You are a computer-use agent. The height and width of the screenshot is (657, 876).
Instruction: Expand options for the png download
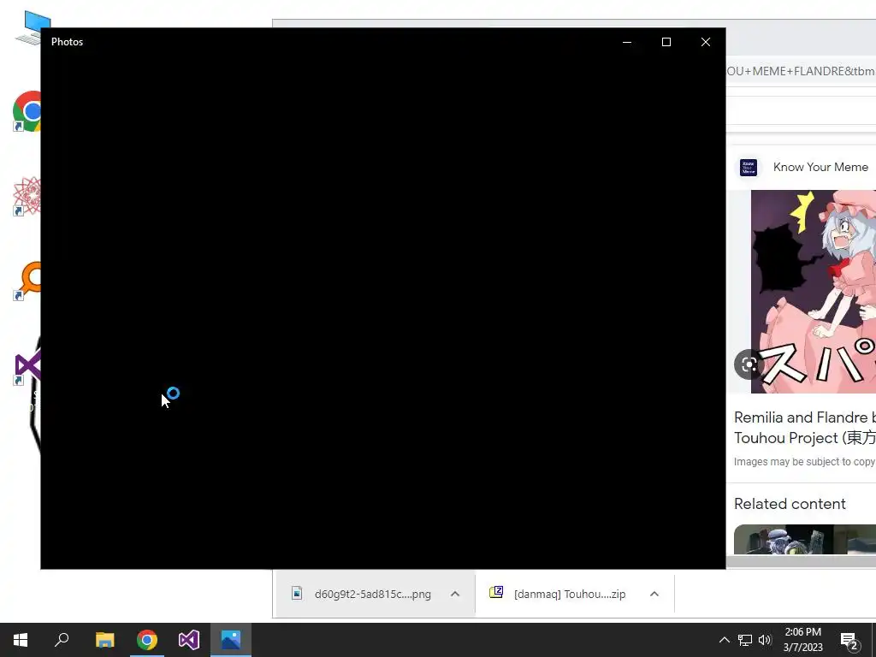coord(455,594)
